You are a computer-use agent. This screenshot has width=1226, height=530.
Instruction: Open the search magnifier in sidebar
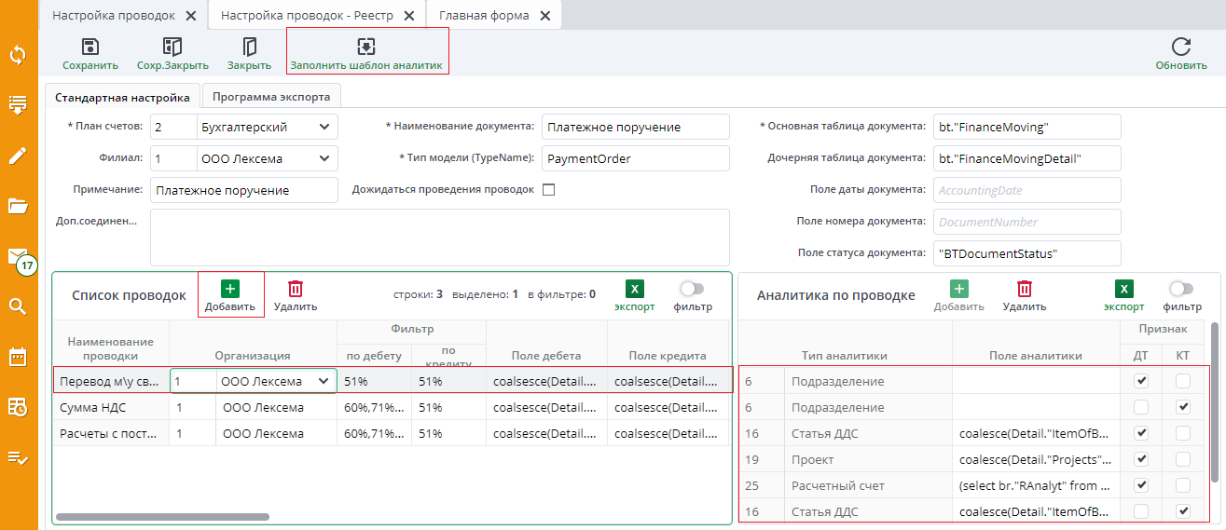coord(18,306)
